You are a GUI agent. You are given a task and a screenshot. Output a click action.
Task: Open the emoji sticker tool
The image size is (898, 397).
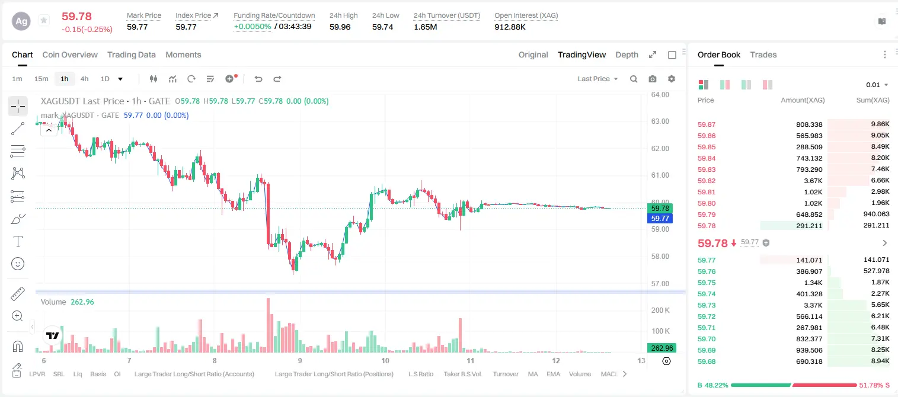(x=18, y=264)
